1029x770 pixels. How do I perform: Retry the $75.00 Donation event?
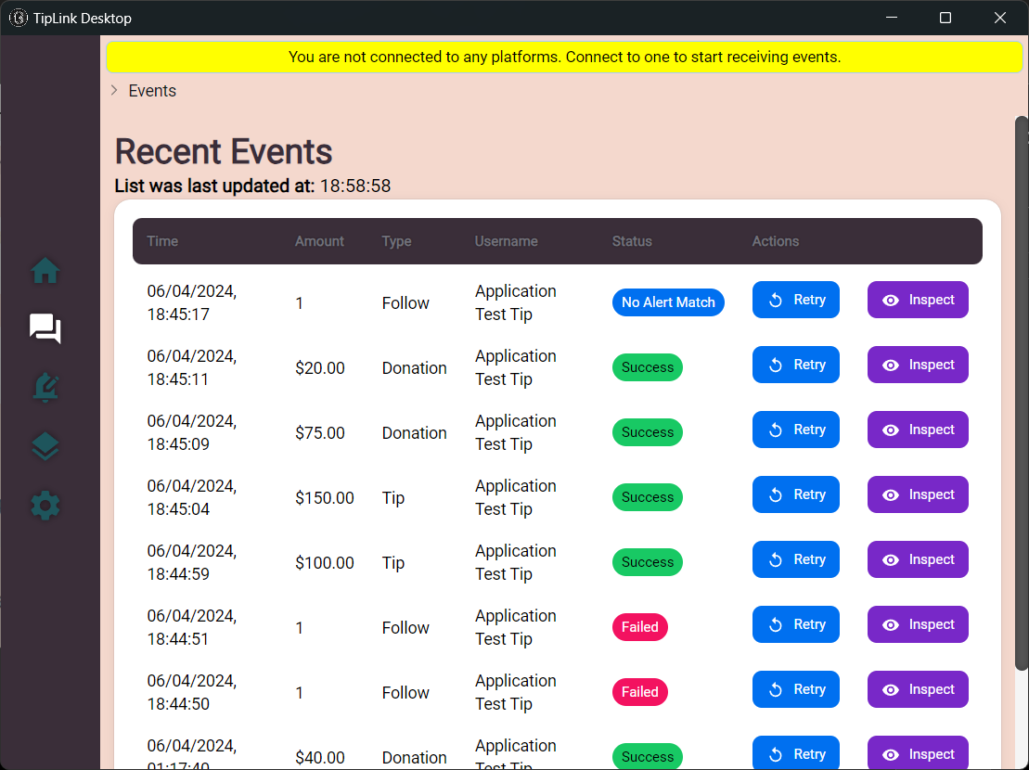[795, 430]
